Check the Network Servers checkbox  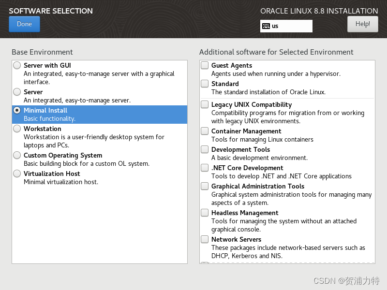(205, 239)
